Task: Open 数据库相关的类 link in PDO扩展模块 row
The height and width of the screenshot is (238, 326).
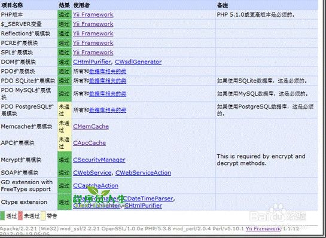Action: 108,71
